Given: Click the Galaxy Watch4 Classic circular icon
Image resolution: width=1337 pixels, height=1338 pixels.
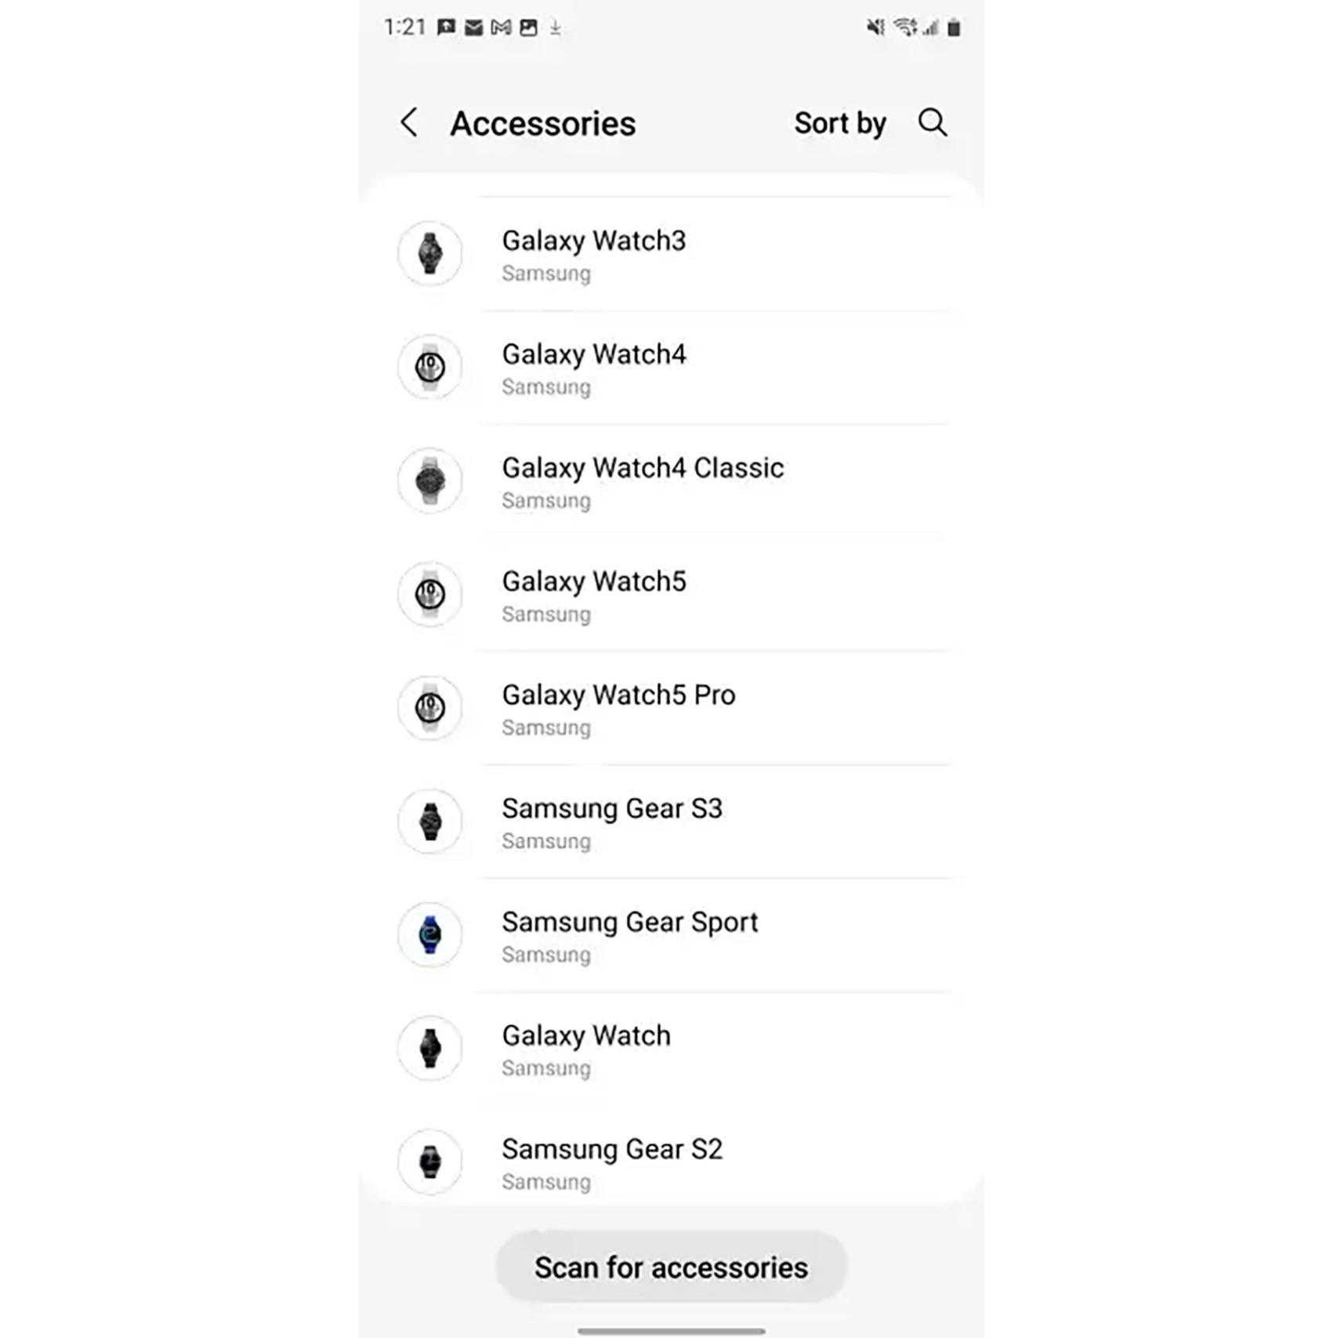Looking at the screenshot, I should point(430,482).
